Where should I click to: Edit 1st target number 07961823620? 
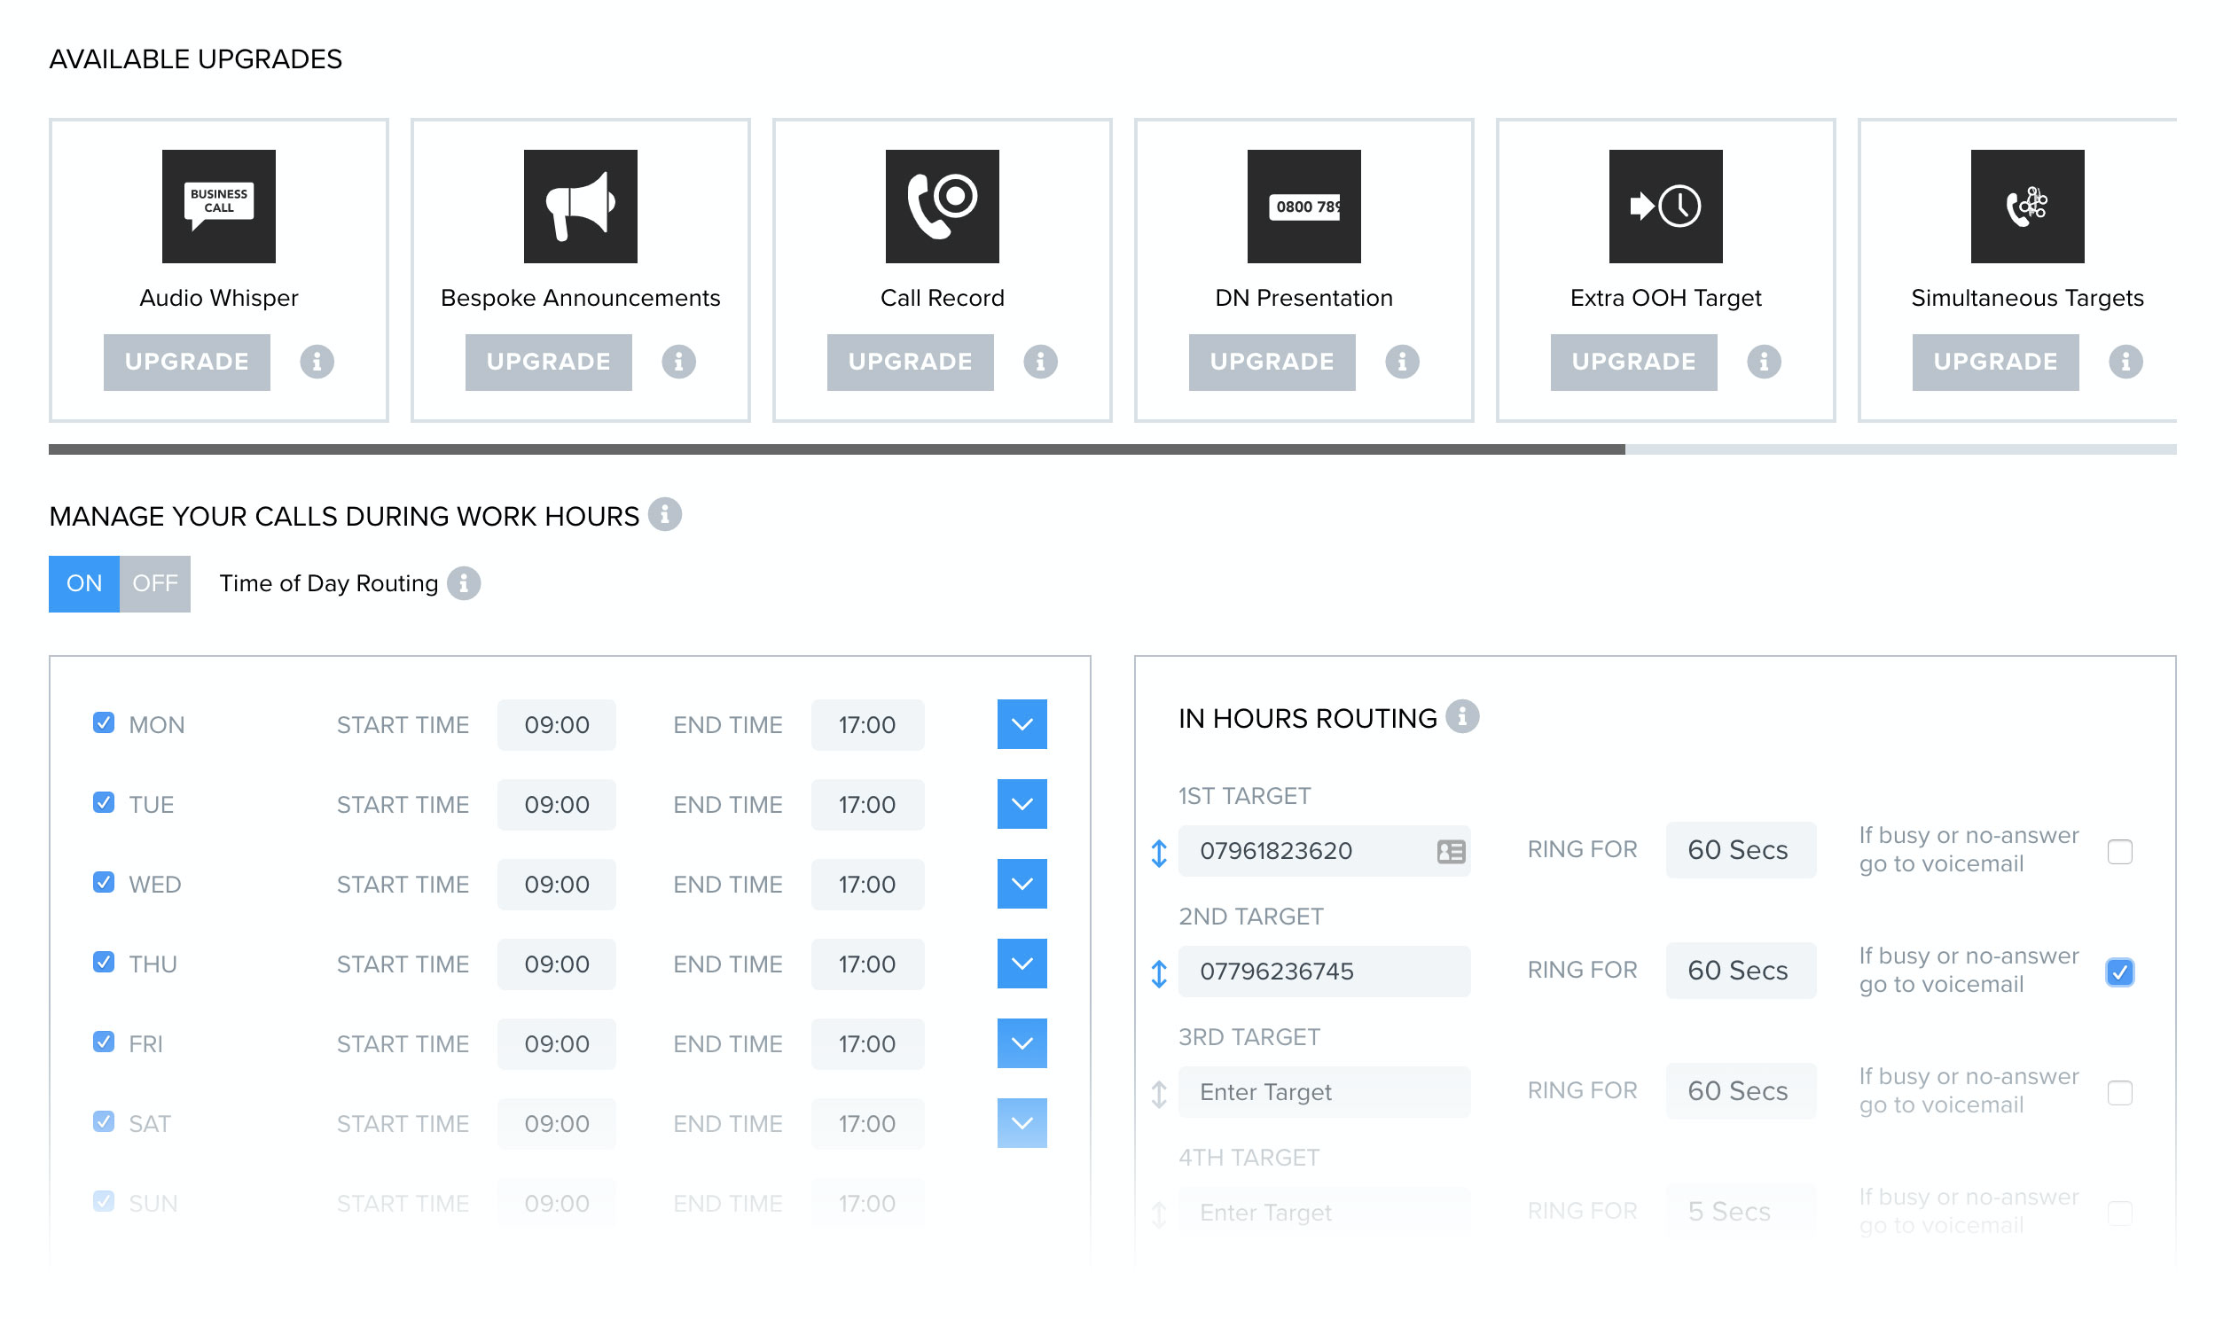tap(1325, 852)
